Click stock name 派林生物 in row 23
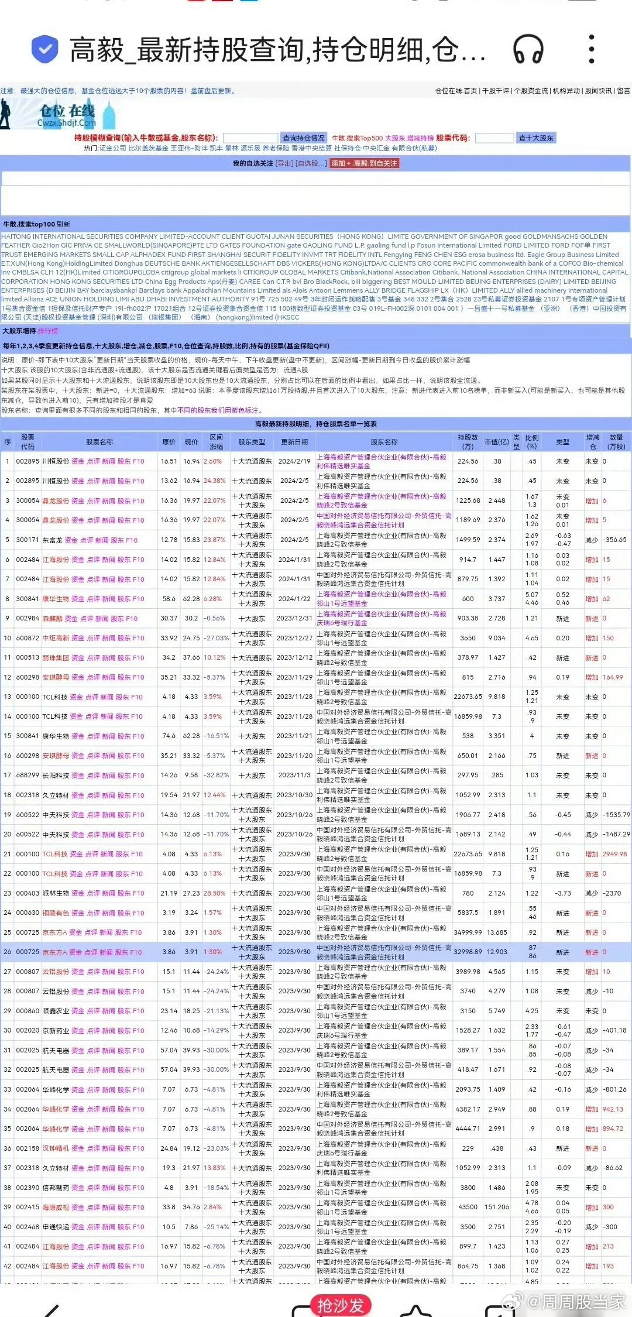The width and height of the screenshot is (632, 1317). (56, 893)
